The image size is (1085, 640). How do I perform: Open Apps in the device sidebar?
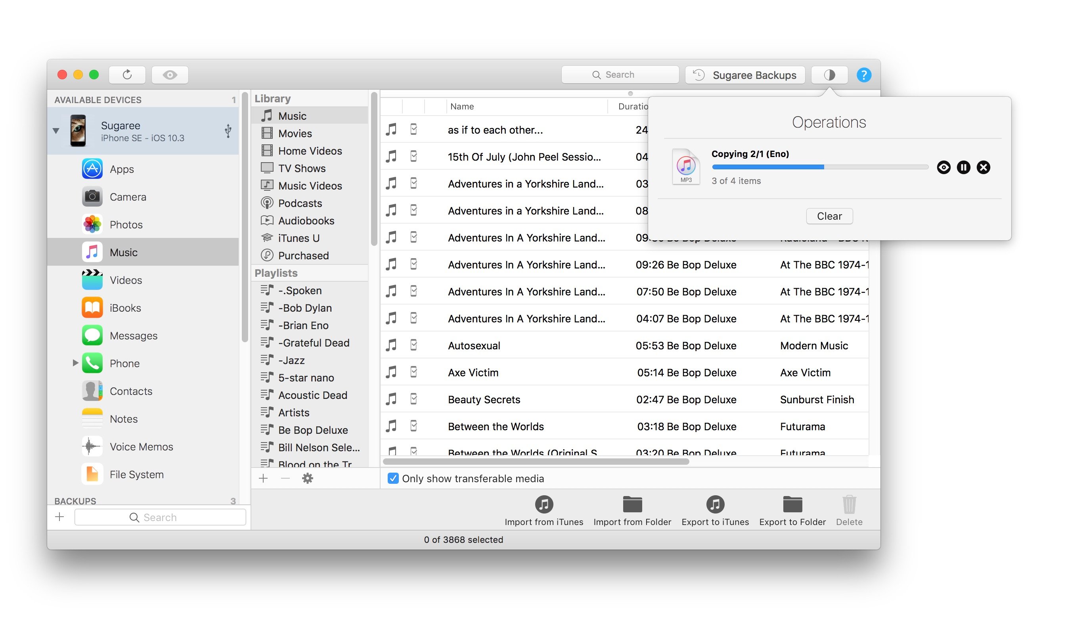point(143,169)
